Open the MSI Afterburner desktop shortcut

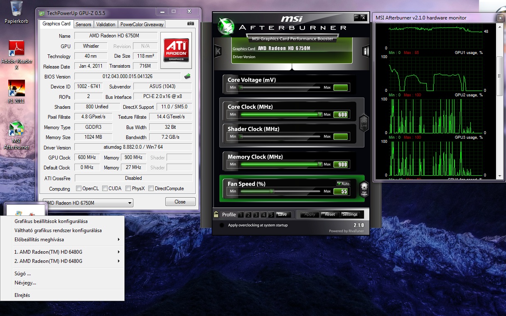point(17,135)
